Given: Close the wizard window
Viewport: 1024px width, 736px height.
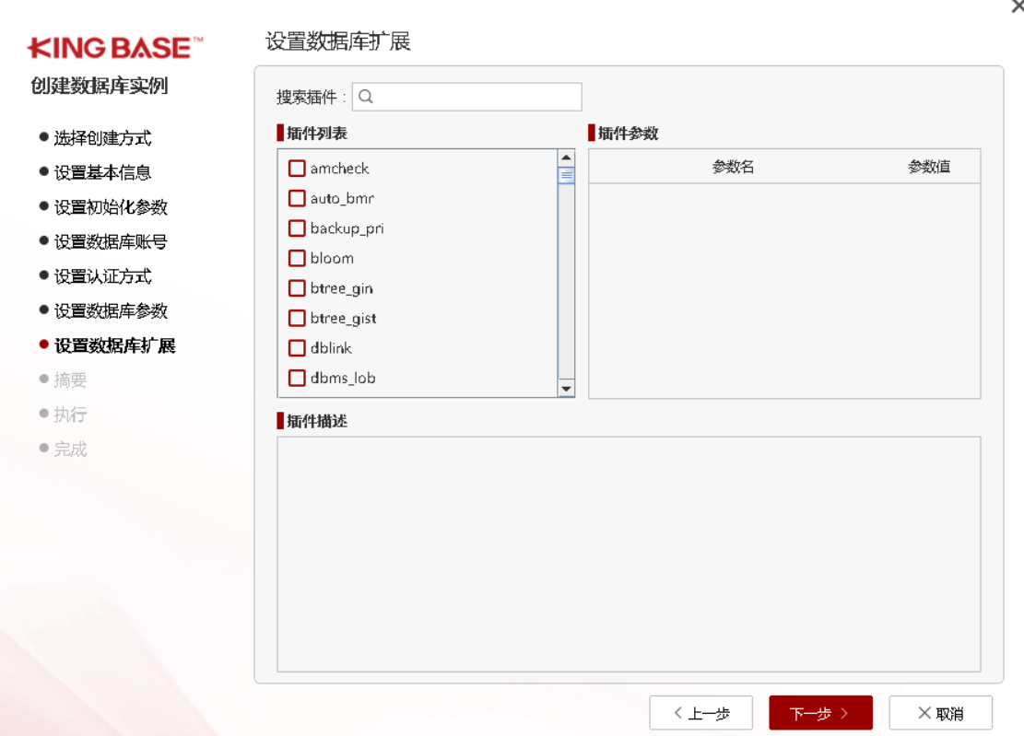Looking at the screenshot, I should tap(1017, 6).
